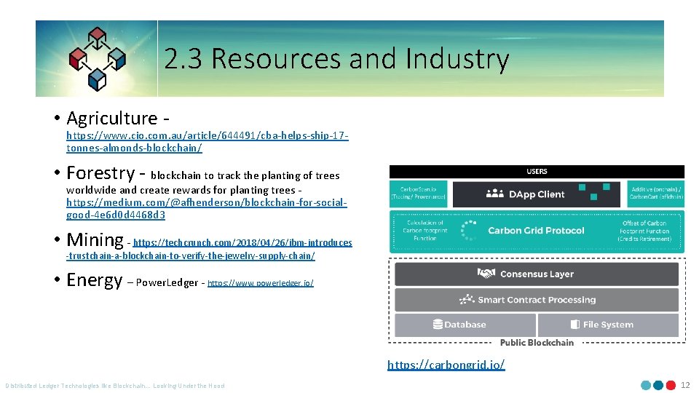This screenshot has width=699, height=393.
Task: Click the light blue dot in footer
Action: coord(646,385)
